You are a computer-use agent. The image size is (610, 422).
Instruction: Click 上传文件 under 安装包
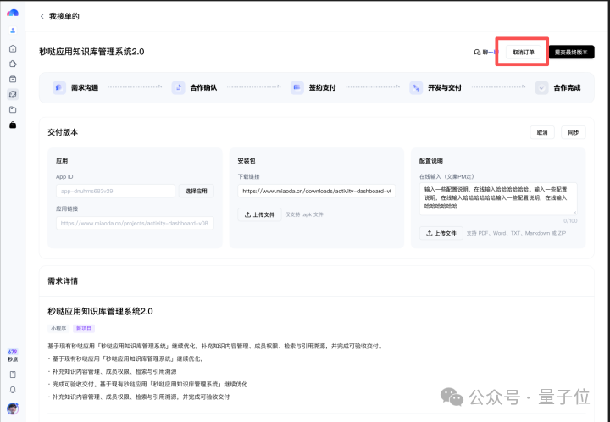tap(259, 214)
